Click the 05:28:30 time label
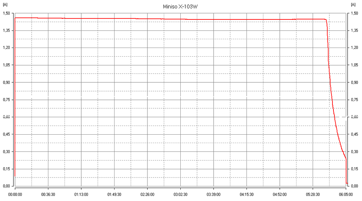 (x=313, y=195)
